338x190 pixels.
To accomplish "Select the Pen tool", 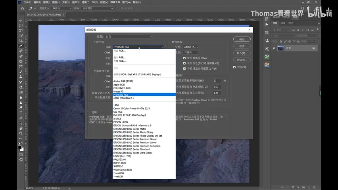I will tap(21, 118).
